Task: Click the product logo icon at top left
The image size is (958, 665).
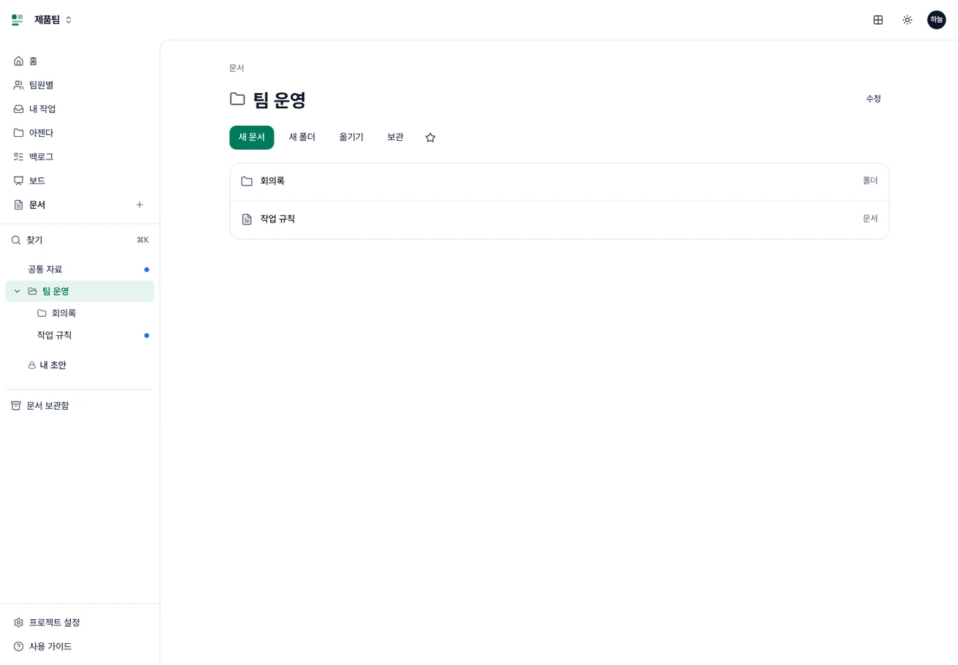Action: [18, 20]
